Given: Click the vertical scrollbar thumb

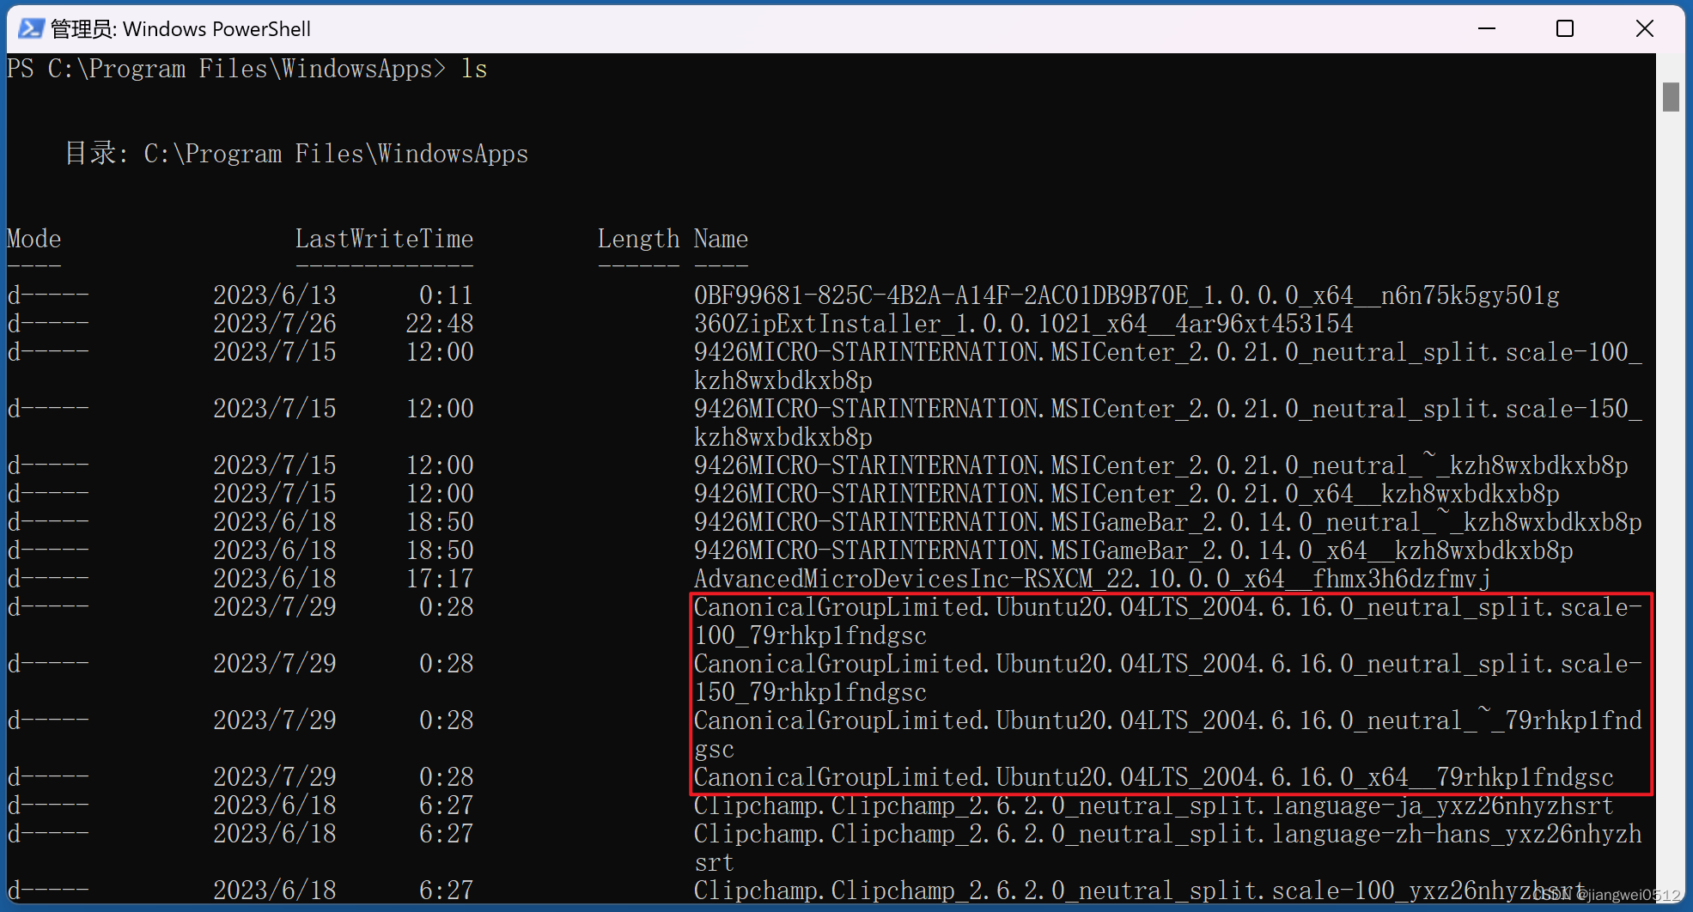Looking at the screenshot, I should 1671,97.
